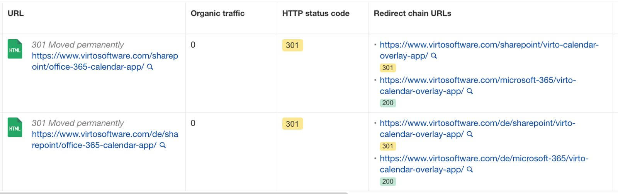Open first-row sharepoint/virto-calendar-overlay-app redirect link

click(x=489, y=50)
